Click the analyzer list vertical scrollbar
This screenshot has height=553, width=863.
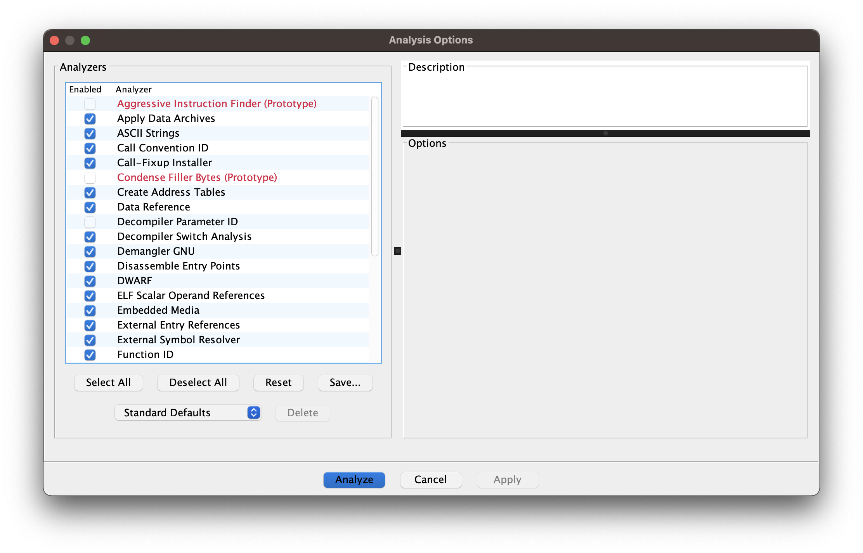point(374,177)
